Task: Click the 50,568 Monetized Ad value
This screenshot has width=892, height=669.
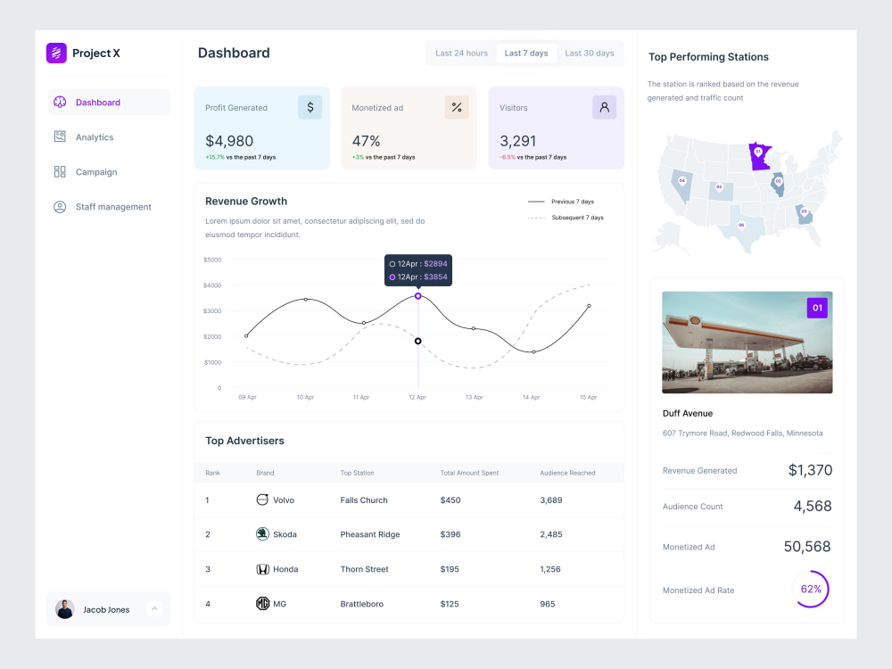Action: [807, 546]
